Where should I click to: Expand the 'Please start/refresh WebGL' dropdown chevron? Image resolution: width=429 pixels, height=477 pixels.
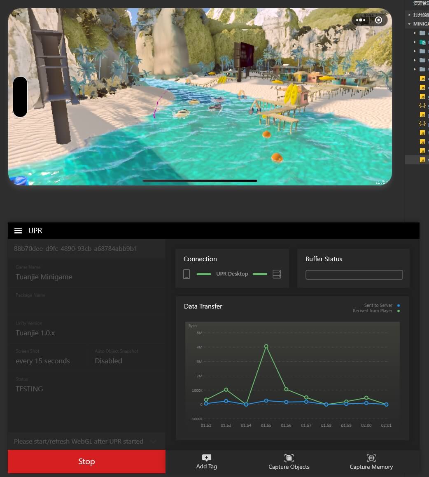pyautogui.click(x=154, y=442)
